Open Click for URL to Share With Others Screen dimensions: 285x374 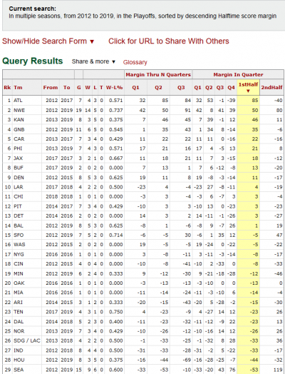pyautogui.click(x=169, y=41)
